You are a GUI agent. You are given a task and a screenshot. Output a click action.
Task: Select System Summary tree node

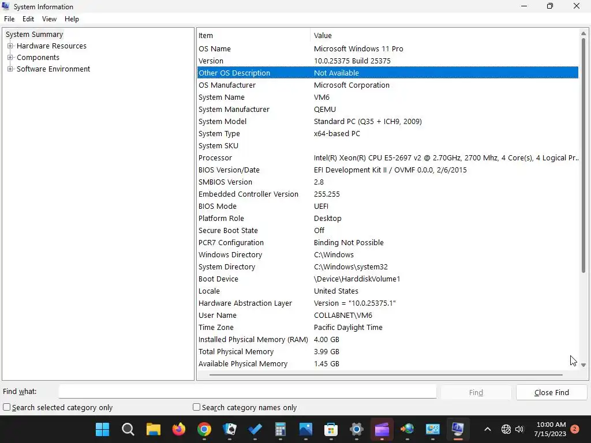click(x=34, y=34)
